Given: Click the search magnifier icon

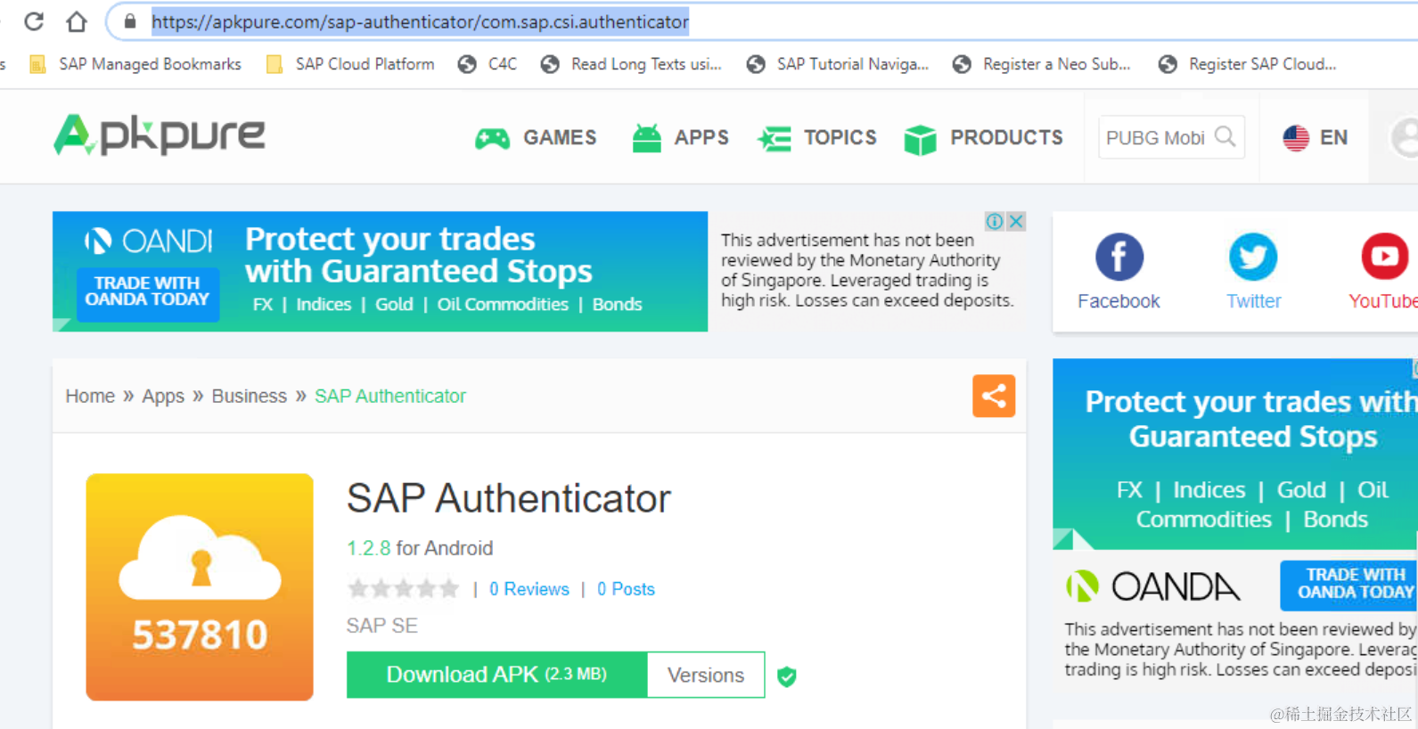Looking at the screenshot, I should 1226,136.
